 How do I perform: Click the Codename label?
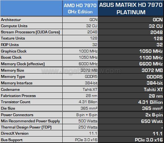tap(10, 90)
